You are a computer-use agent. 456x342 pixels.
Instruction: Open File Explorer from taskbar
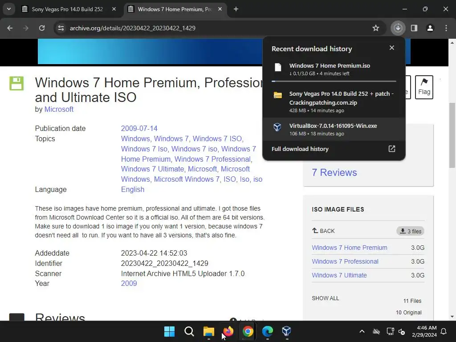point(208,331)
